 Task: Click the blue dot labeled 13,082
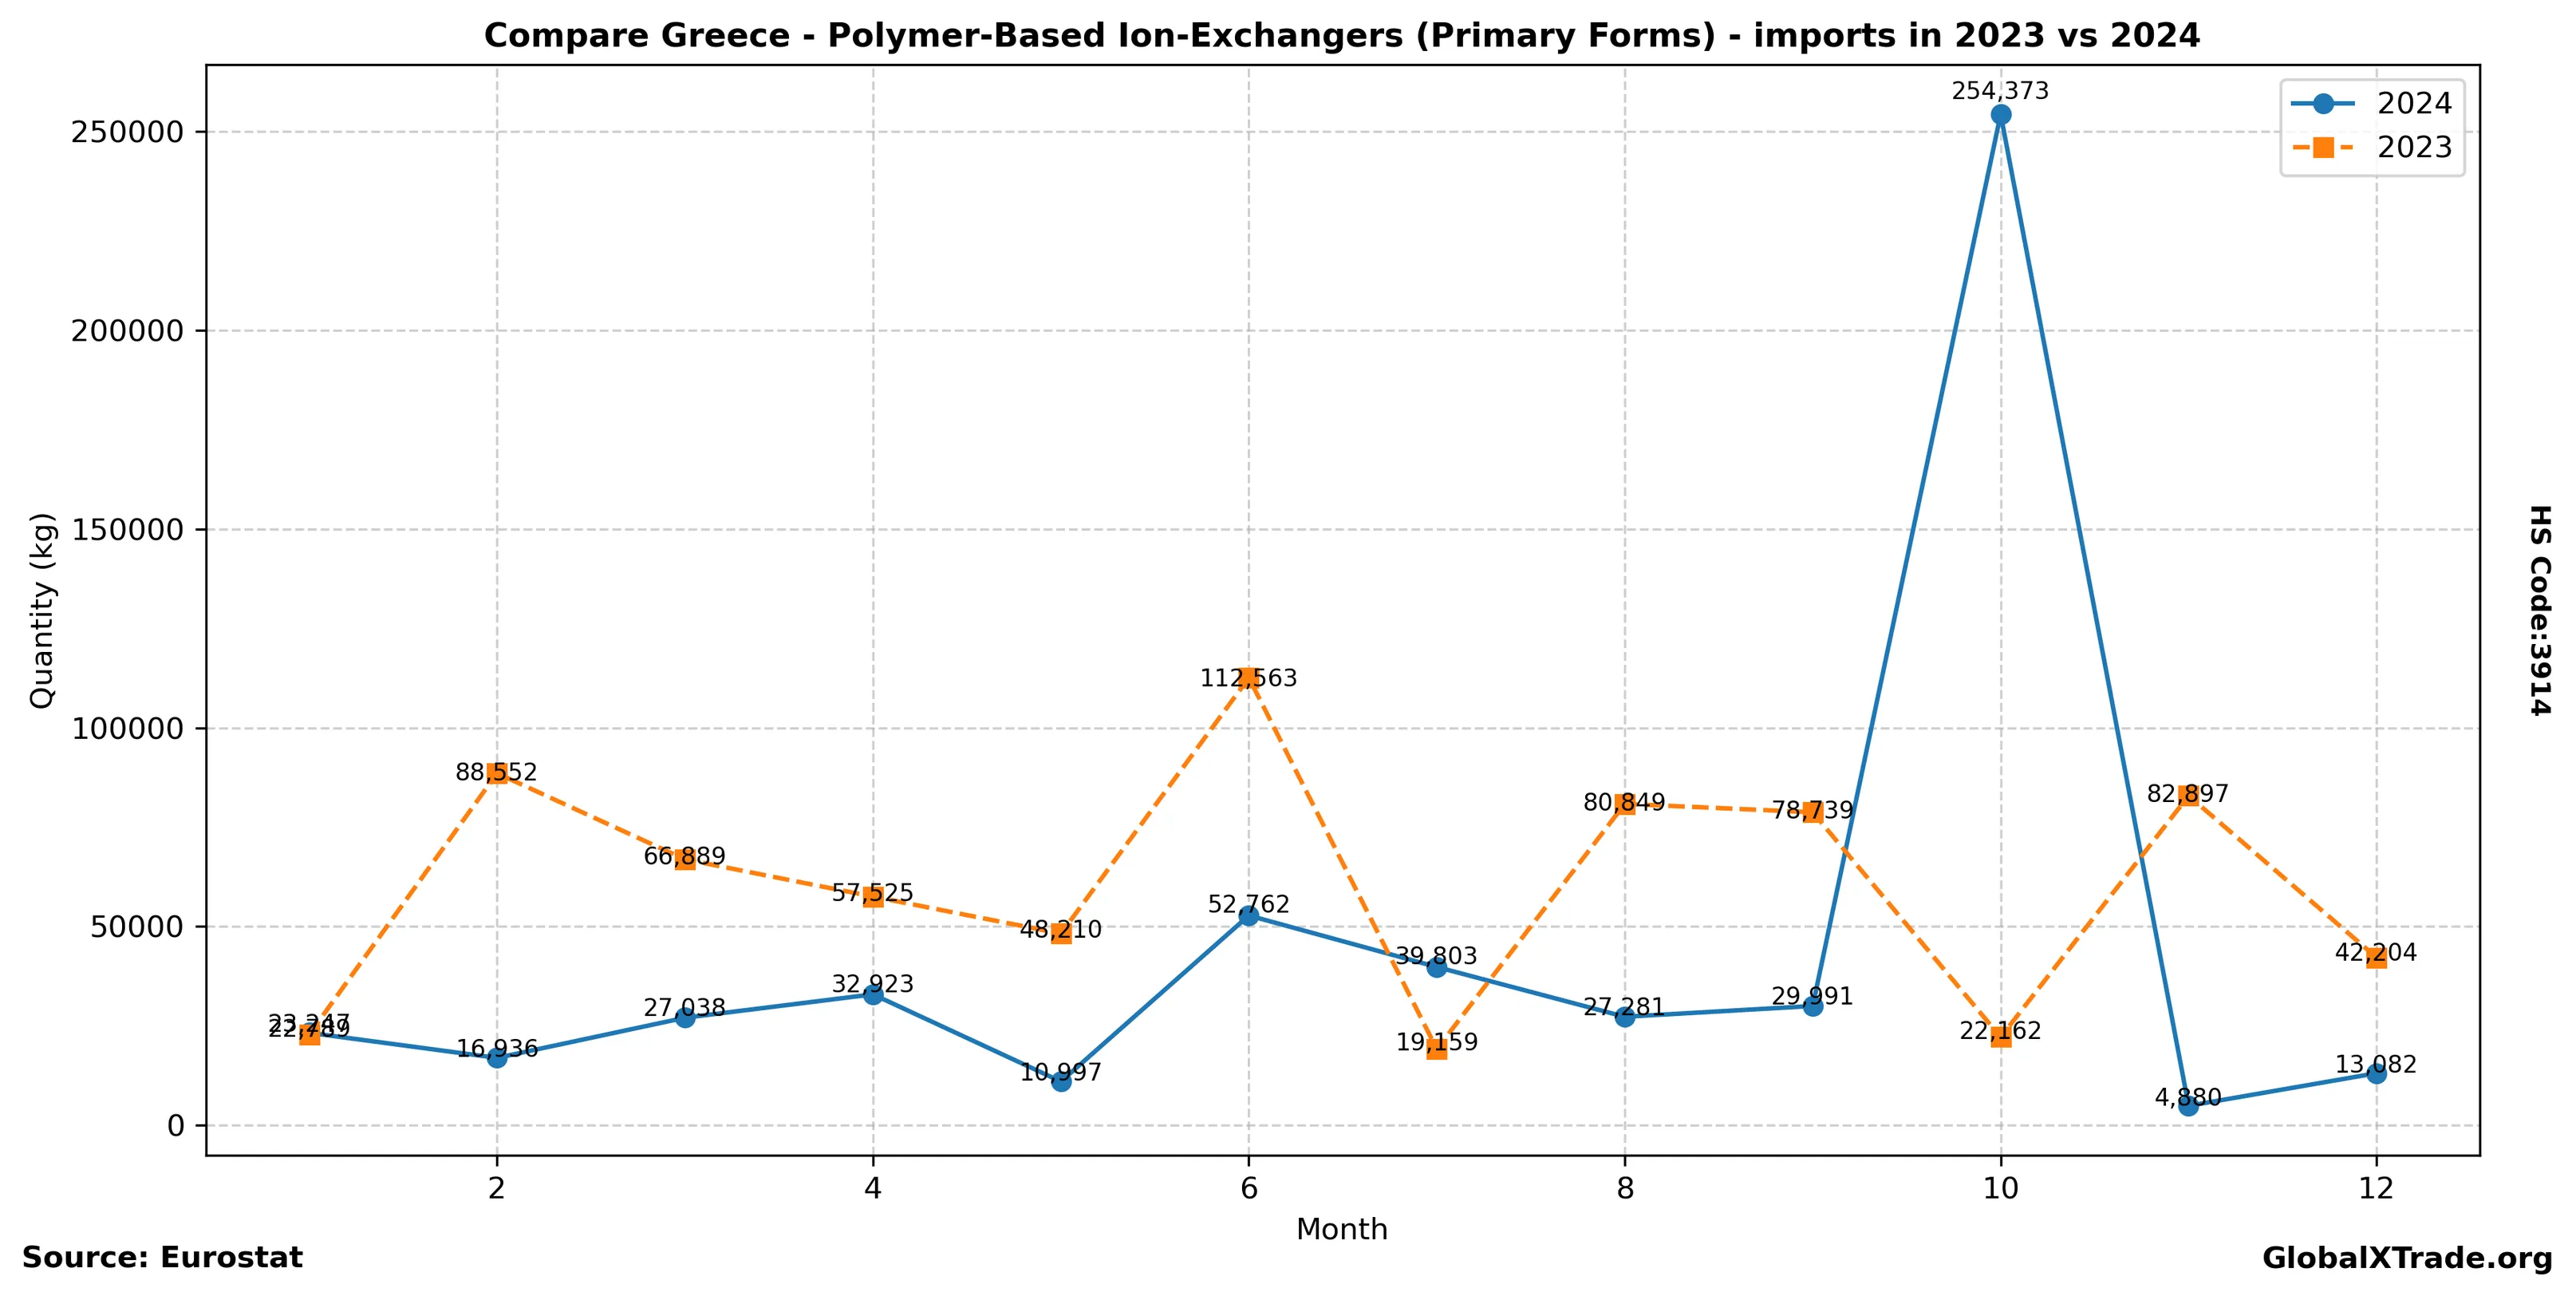(2376, 1073)
